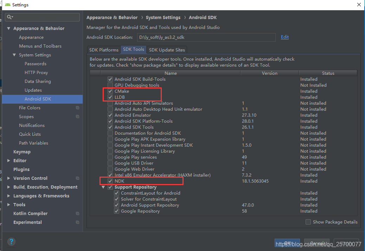Check the Google Play services checkbox
The width and height of the screenshot is (365, 251).
(110, 157)
